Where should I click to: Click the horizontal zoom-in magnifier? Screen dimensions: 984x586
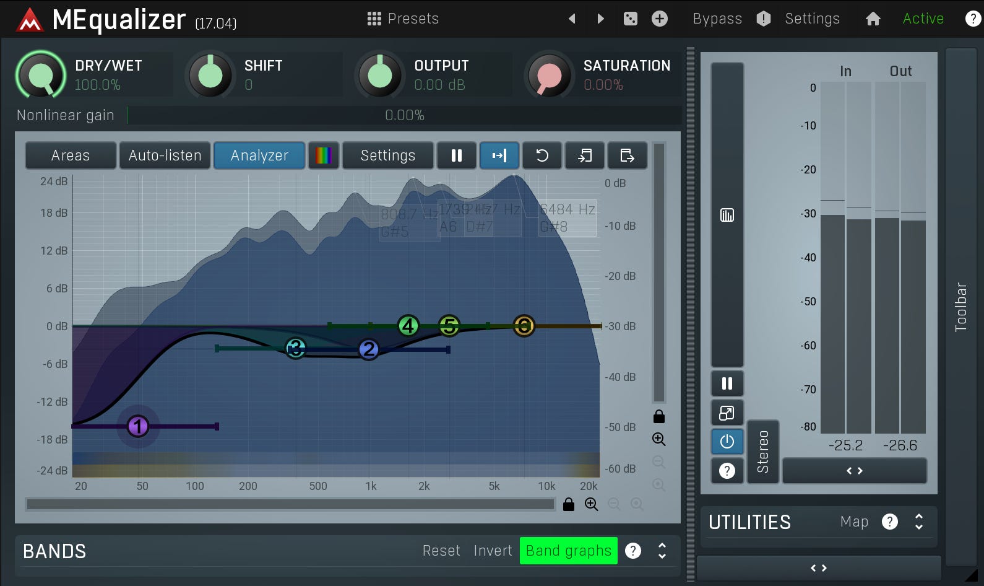click(592, 504)
